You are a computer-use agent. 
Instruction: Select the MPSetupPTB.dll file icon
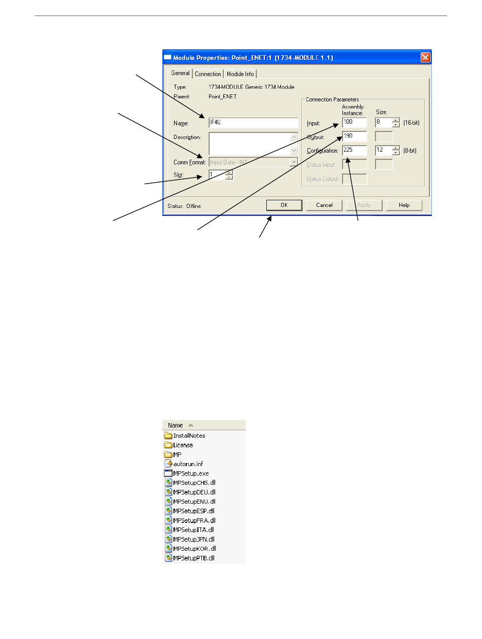tap(168, 558)
